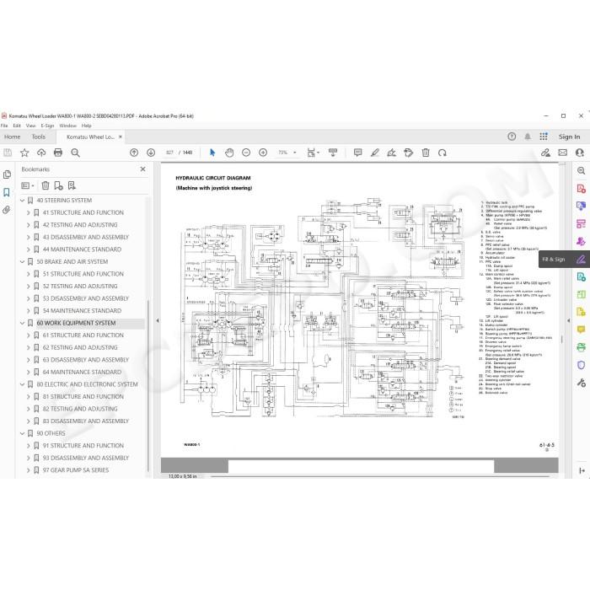Viewport: 590px width, 590px height.
Task: Rotate the page with rotate icon
Action: pos(442,153)
